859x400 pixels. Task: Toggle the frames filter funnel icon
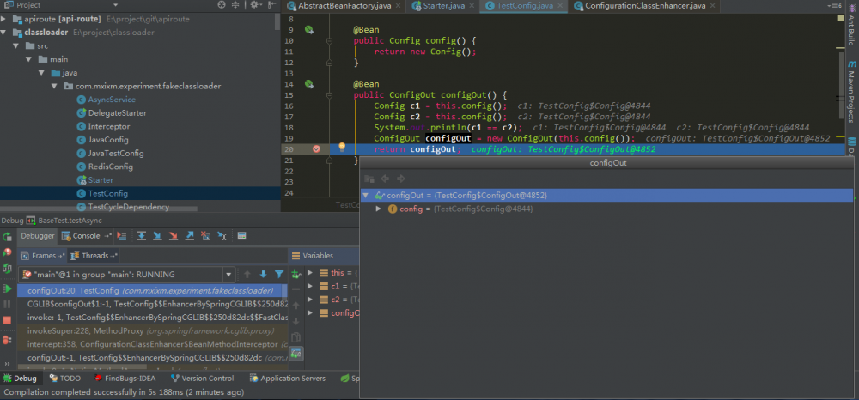click(278, 275)
